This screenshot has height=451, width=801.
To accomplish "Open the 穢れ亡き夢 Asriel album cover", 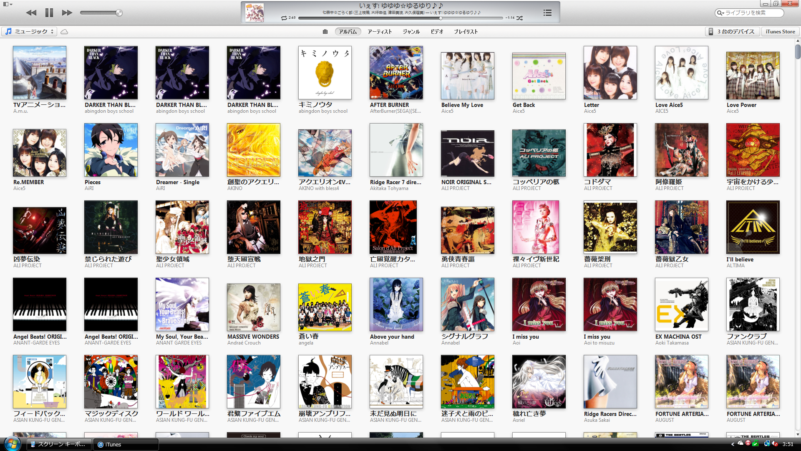I will pos(539,382).
